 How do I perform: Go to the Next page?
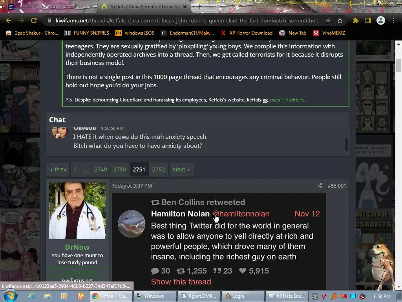click(x=181, y=169)
